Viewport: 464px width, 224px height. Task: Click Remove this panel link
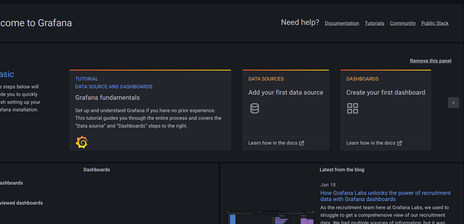430,61
